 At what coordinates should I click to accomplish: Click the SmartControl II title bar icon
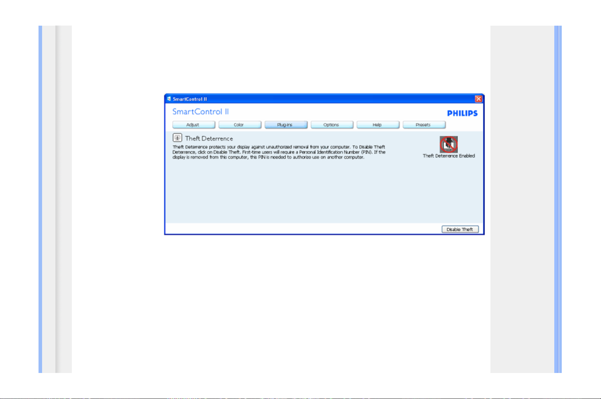169,99
